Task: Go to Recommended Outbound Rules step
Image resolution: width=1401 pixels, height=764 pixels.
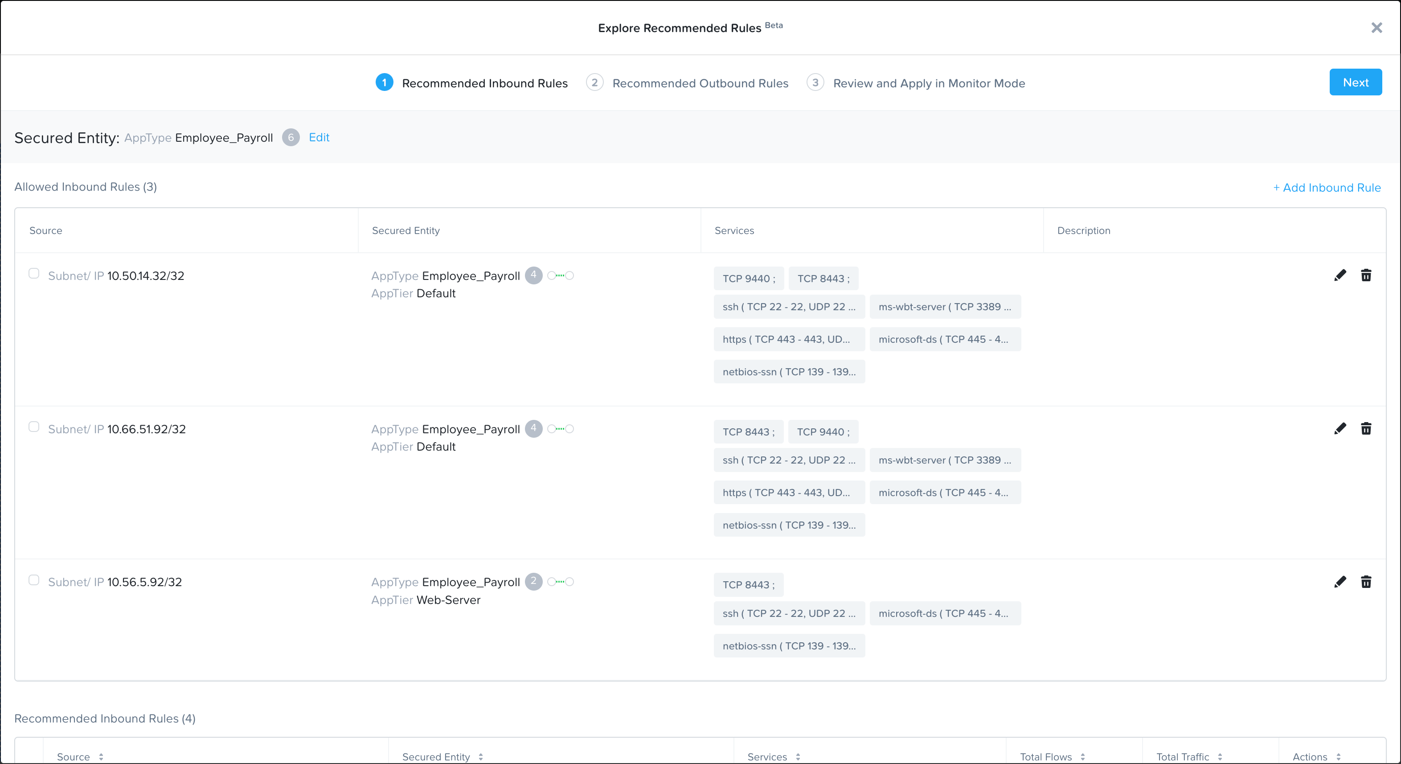Action: point(700,83)
